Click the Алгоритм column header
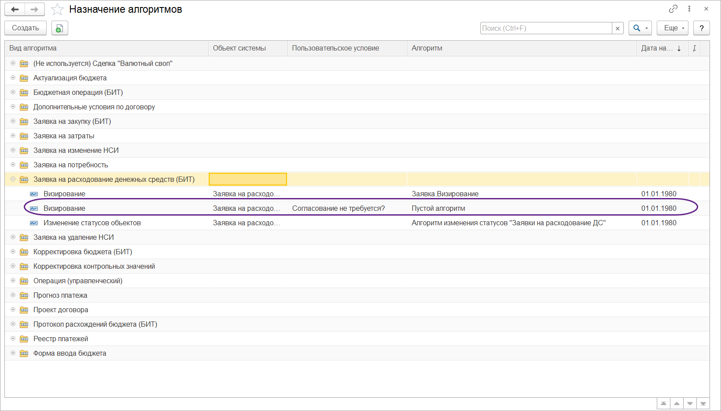 coord(521,48)
